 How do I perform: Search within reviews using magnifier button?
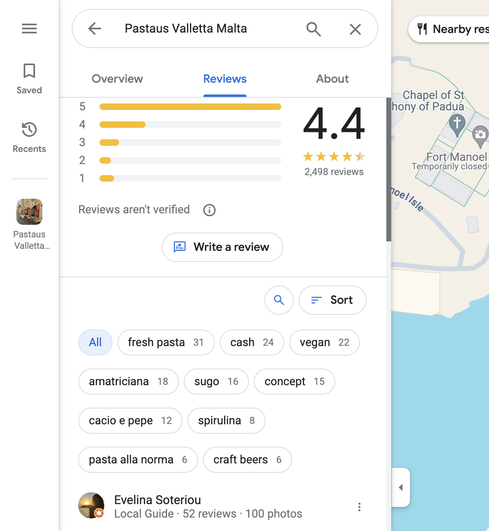(x=279, y=300)
